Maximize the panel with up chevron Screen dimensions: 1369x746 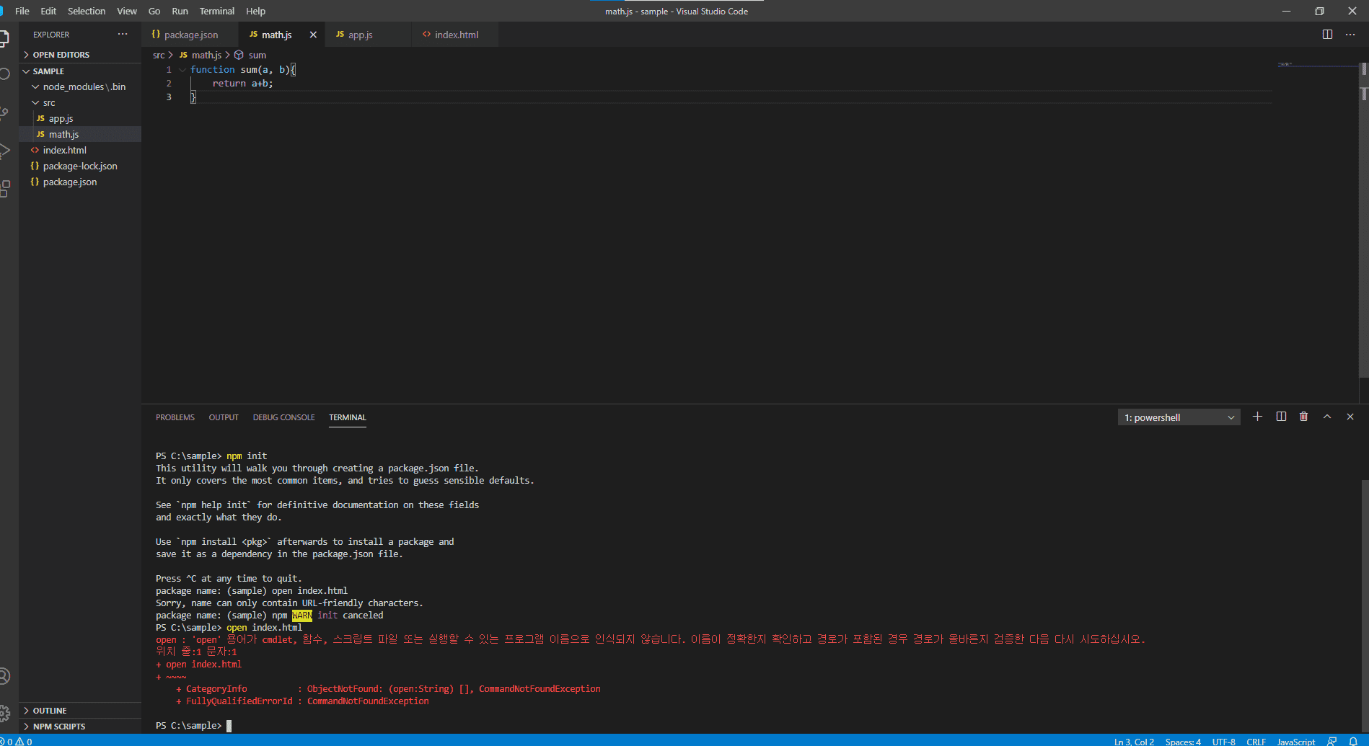coord(1327,417)
